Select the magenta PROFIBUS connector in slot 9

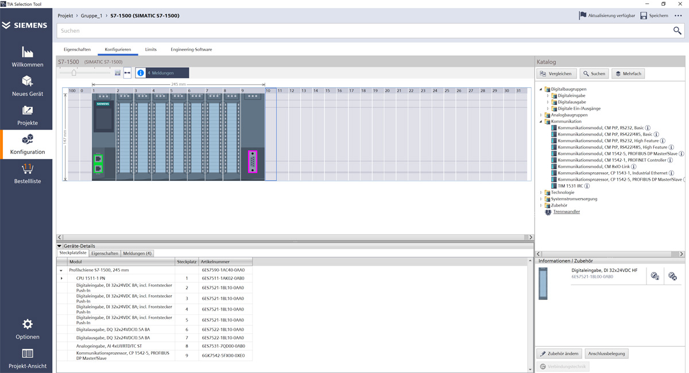252,161
